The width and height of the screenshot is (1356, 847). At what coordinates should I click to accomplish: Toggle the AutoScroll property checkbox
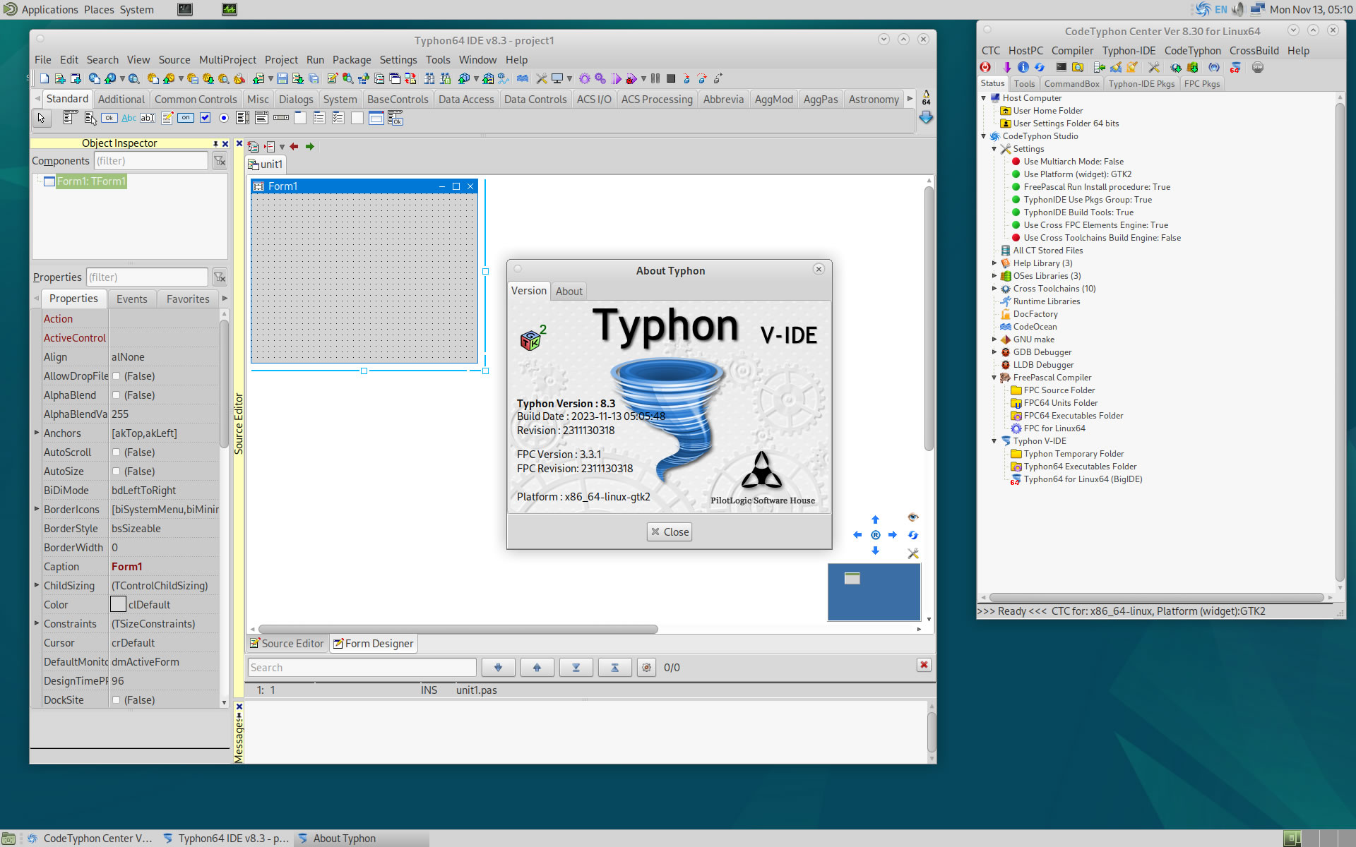(117, 452)
